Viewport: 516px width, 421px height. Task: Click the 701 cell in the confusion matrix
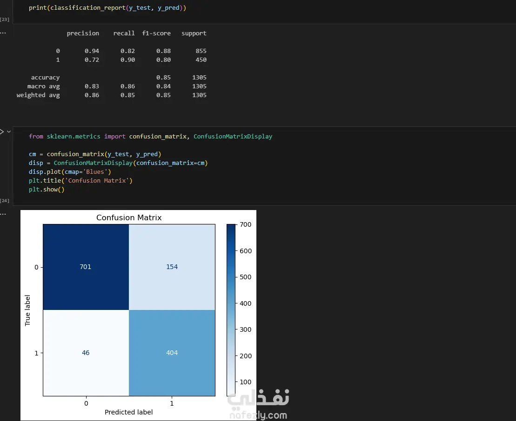tap(86, 267)
